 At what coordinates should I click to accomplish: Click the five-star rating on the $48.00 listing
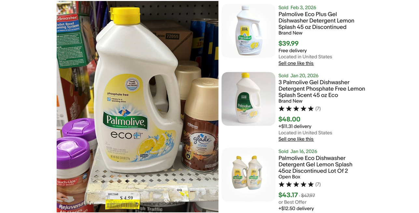click(296, 108)
